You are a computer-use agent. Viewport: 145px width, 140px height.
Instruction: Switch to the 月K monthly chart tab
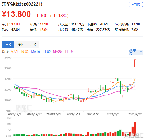tap(33, 45)
